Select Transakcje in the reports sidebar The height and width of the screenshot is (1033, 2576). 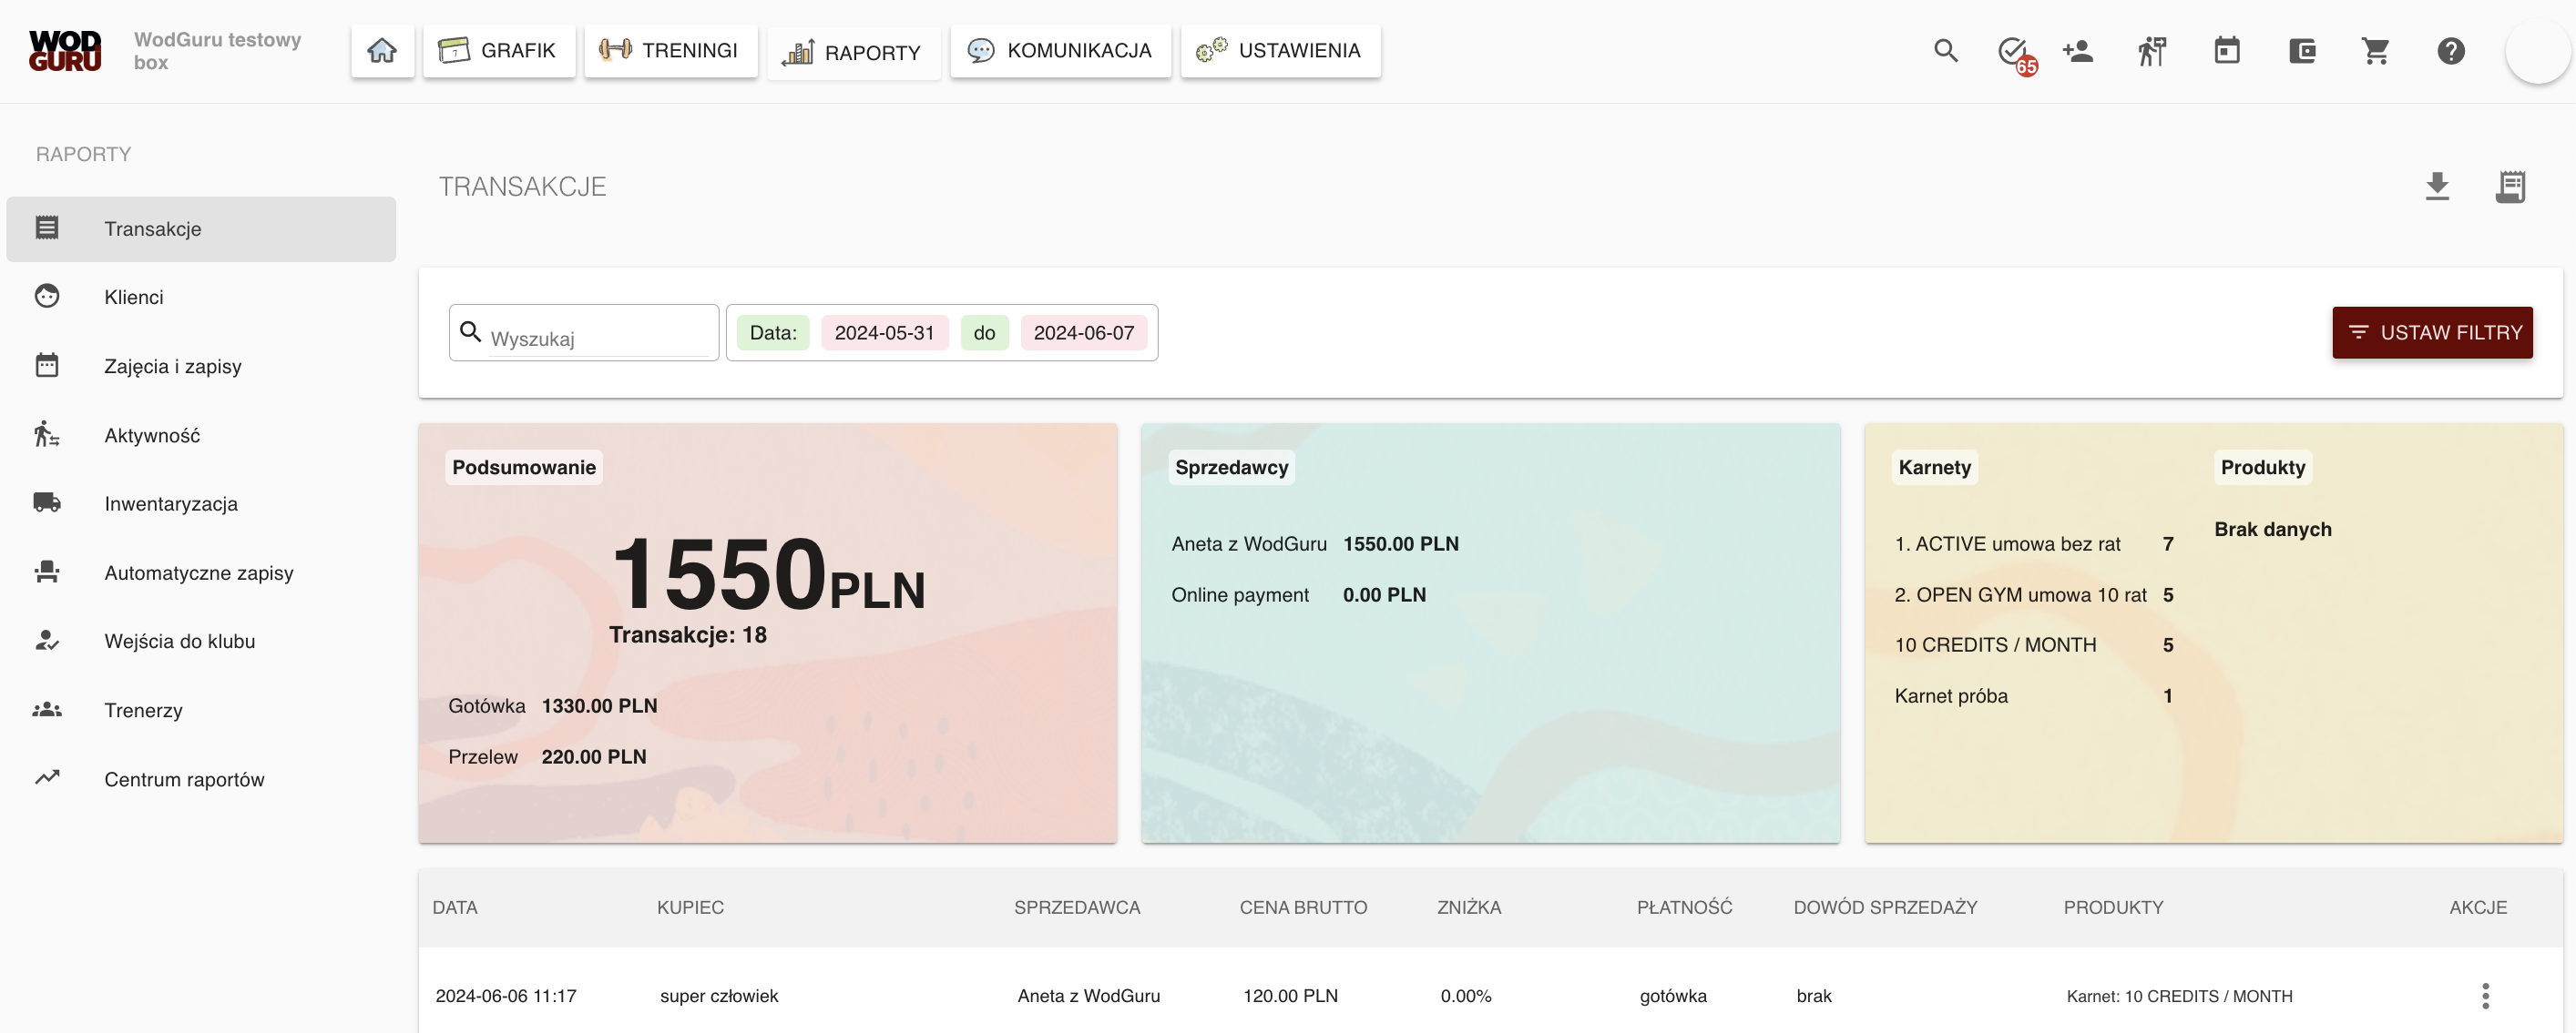coord(201,228)
